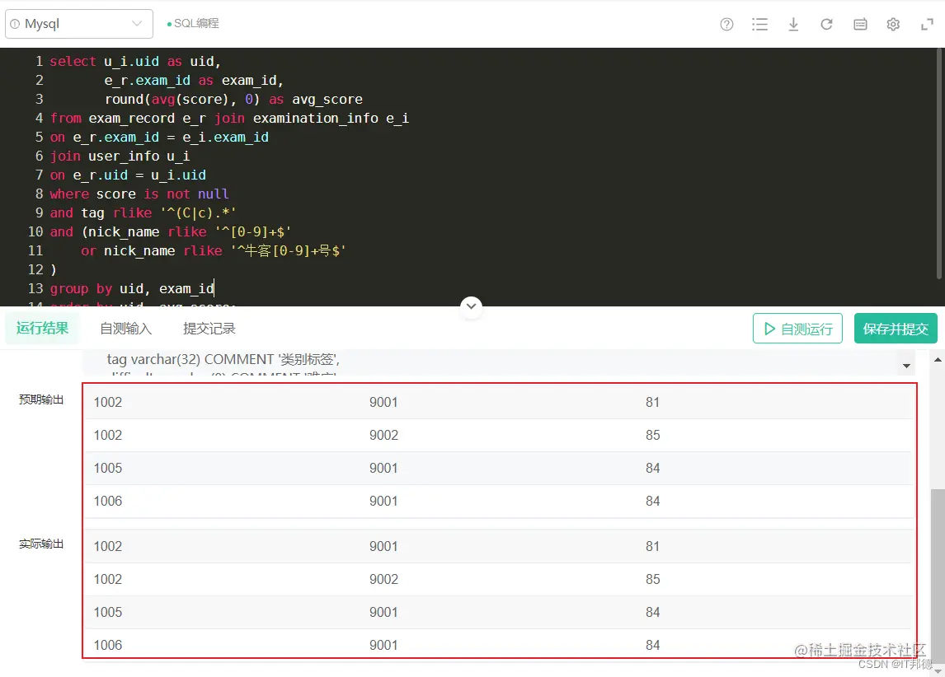The image size is (945, 677).
Task: Click line 9 tag rlike pattern
Action: click(x=143, y=213)
